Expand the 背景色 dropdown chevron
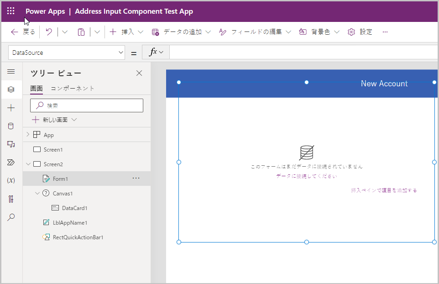The height and width of the screenshot is (284, 439). tap(337, 32)
